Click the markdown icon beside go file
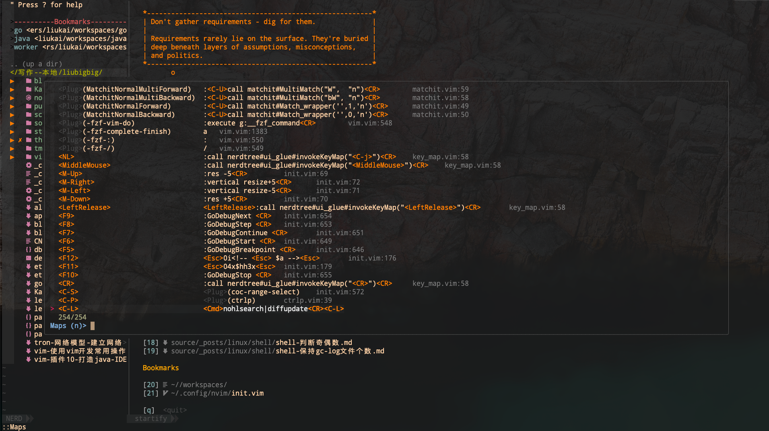 click(29, 283)
